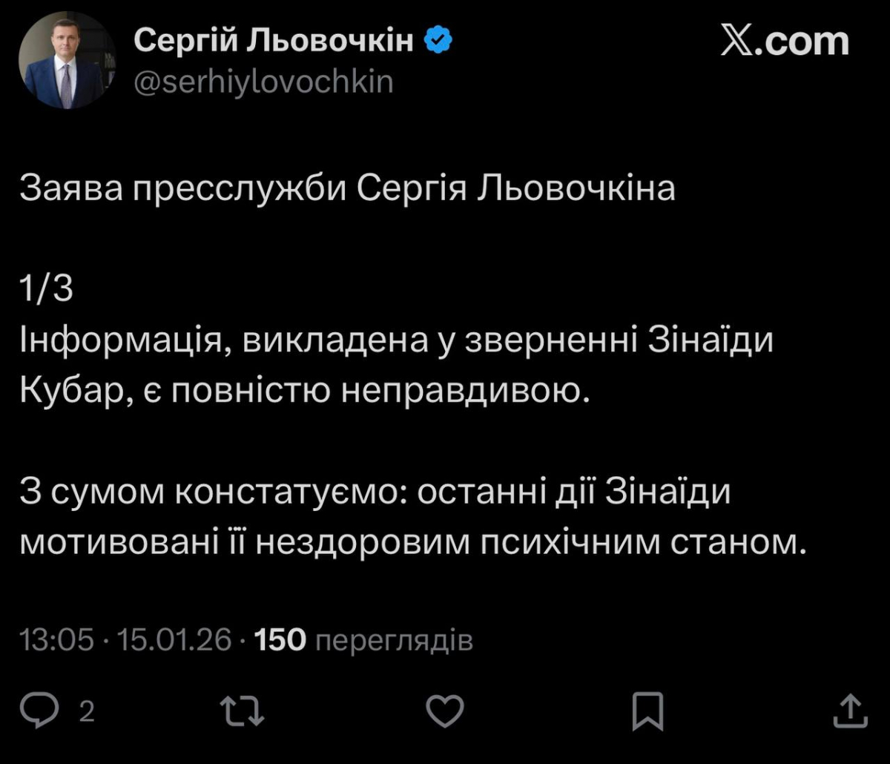
Task: Click the reply speech bubble icon
Action: (55, 712)
